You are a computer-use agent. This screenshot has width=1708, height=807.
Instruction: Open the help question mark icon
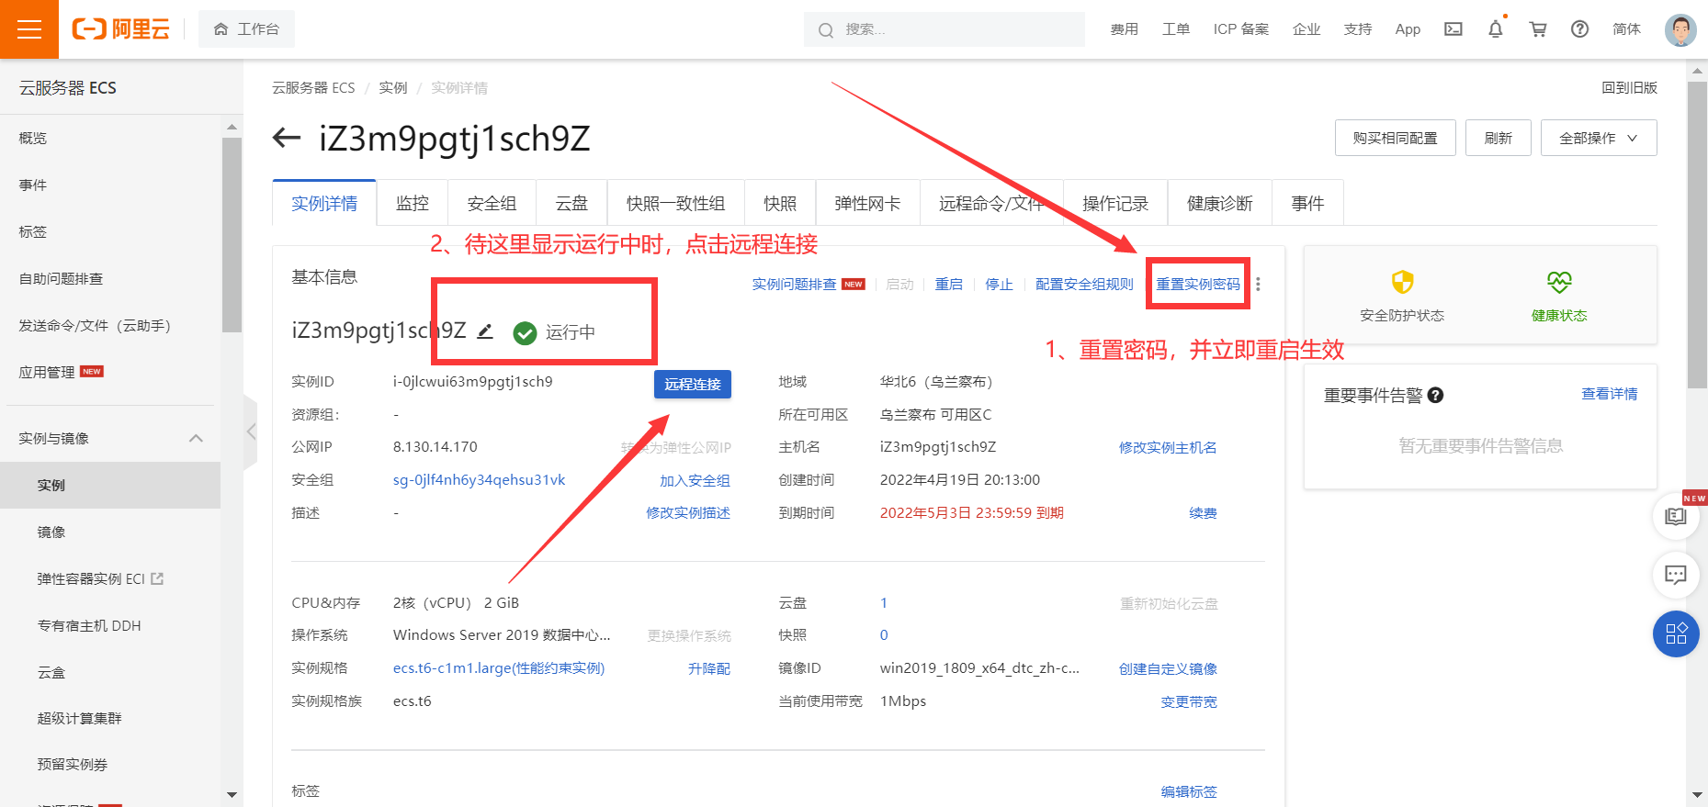pyautogui.click(x=1580, y=29)
